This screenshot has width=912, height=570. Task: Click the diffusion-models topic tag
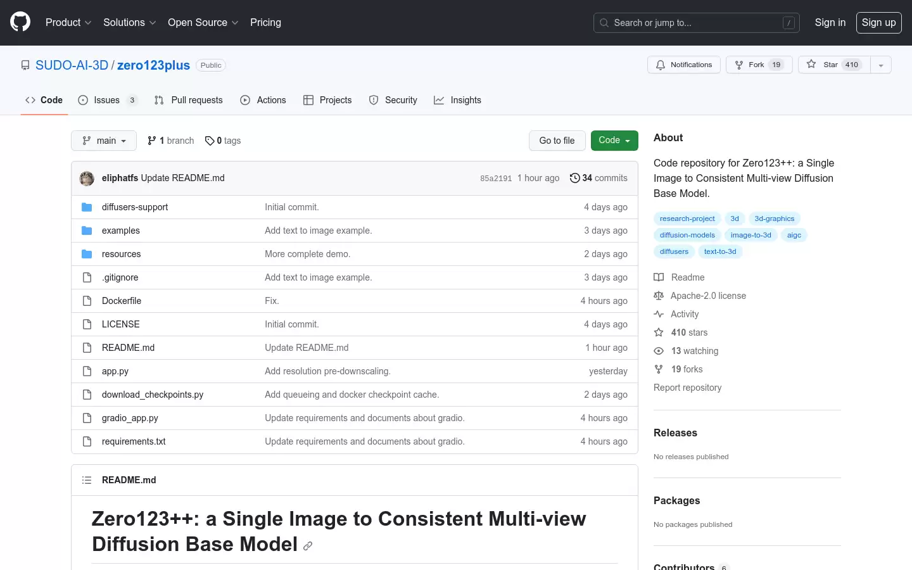[x=687, y=235]
